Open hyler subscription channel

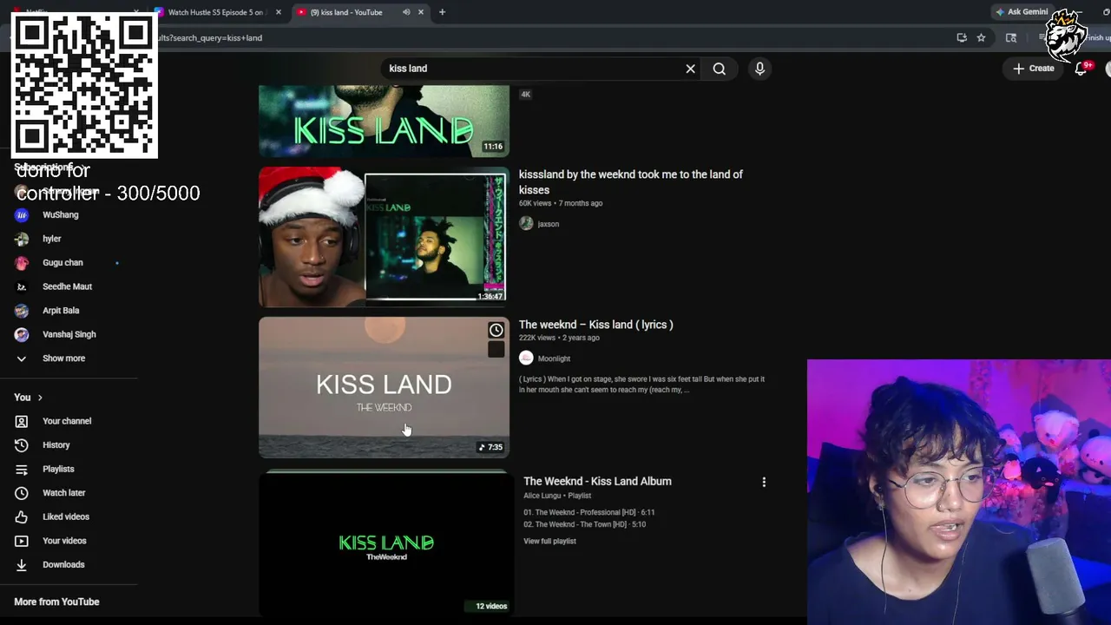tap(52, 239)
